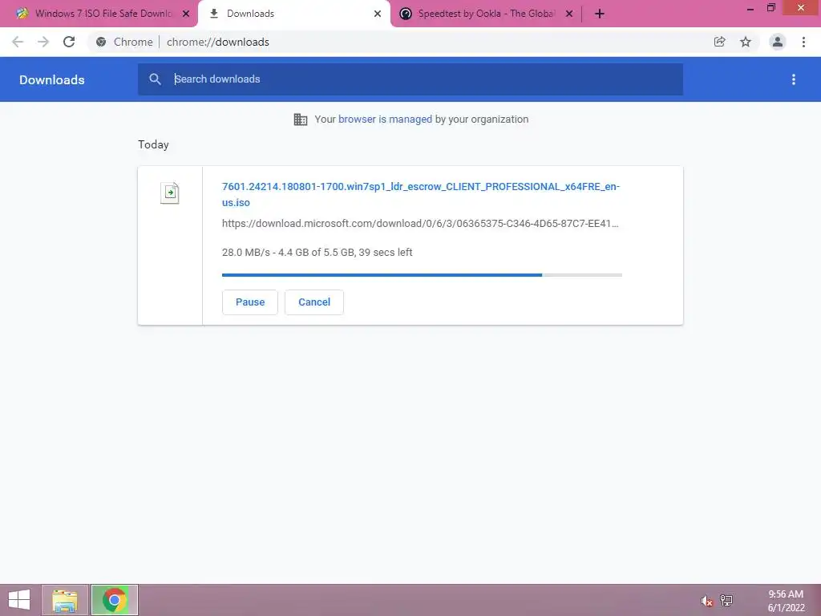Click the Chrome taskbar icon

click(x=114, y=600)
